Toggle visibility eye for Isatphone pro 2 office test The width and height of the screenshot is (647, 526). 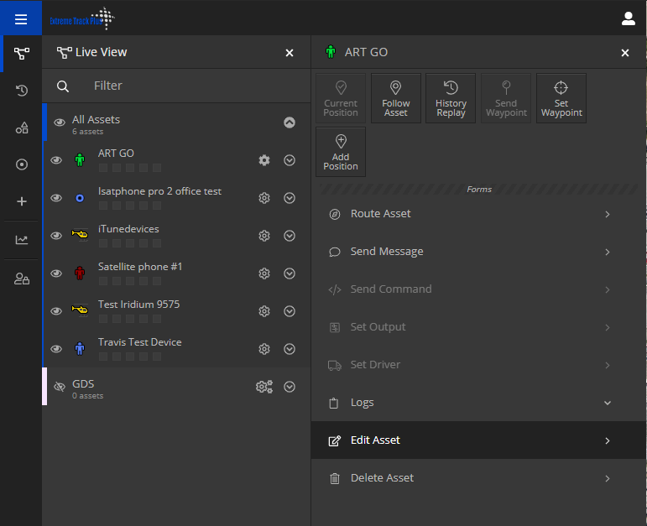click(56, 198)
